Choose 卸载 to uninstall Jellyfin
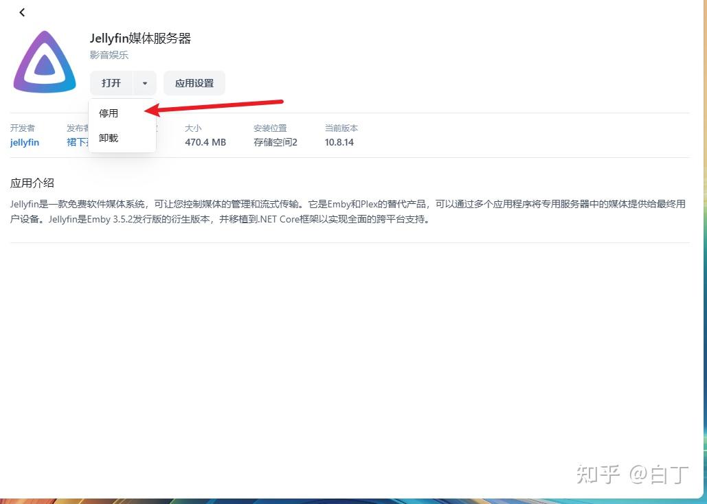Image resolution: width=707 pixels, height=504 pixels. click(122, 138)
